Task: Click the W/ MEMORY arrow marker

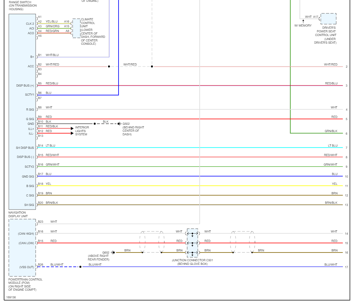Action: click(303, 21)
